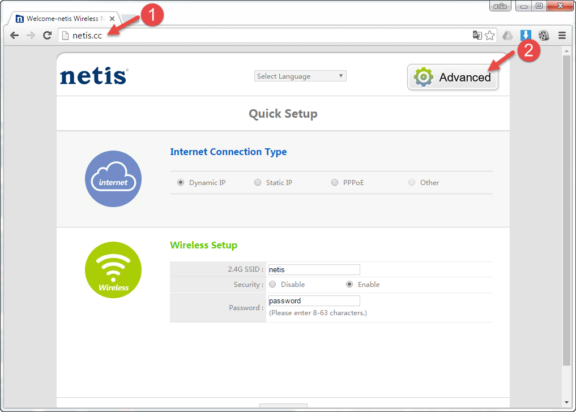The height and width of the screenshot is (412, 576).
Task: Open the Select Language dropdown
Action: (300, 76)
